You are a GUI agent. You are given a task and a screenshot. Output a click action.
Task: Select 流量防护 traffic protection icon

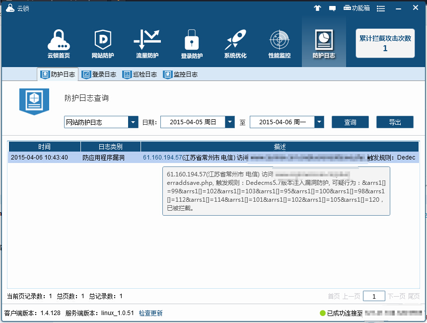pyautogui.click(x=147, y=44)
